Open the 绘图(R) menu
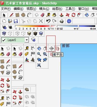This screenshot has width=97, height=107. pos(57,9)
